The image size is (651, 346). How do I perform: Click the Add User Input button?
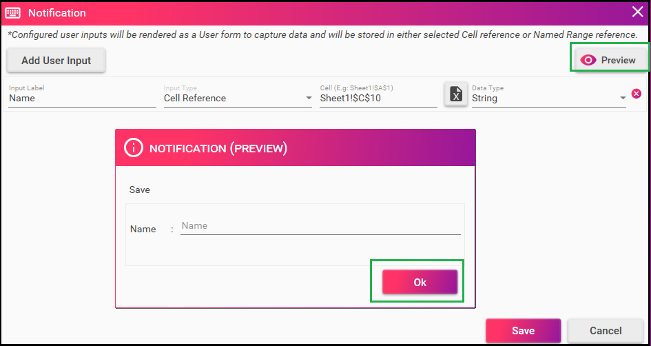click(56, 60)
